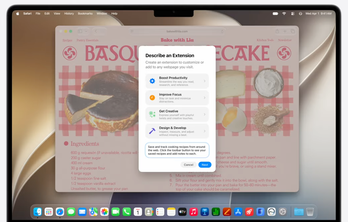Screen dimensions: 348x222
Task: Click the reader icon in address bar
Action: pyautogui.click(x=132, y=31)
